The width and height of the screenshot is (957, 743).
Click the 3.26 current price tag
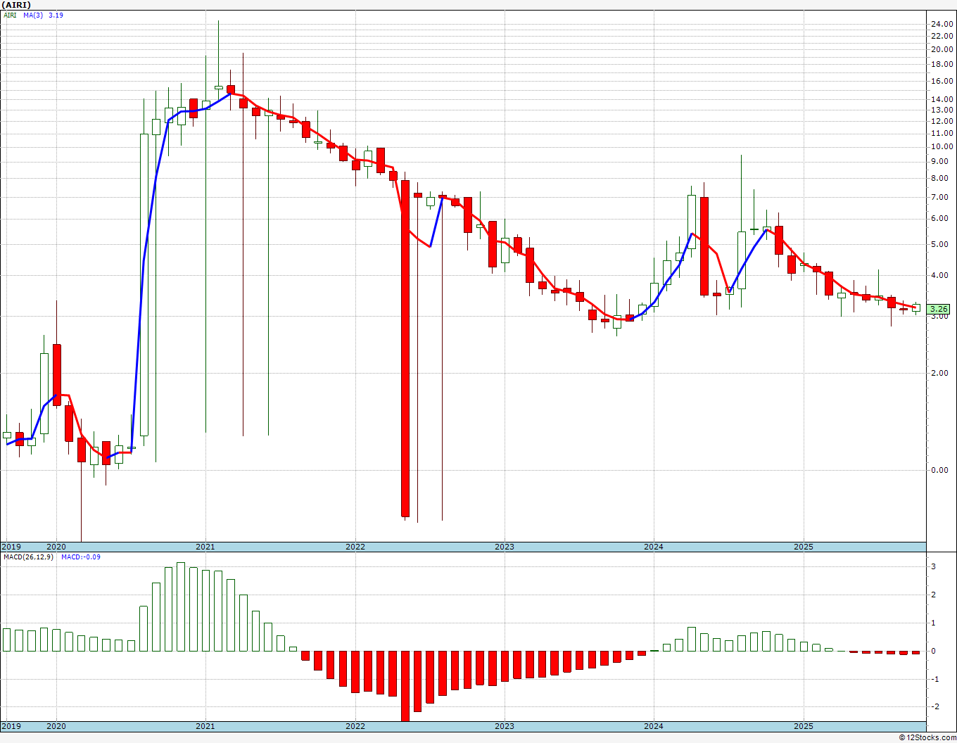tap(939, 309)
